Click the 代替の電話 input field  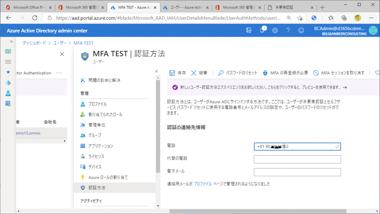tap(297, 159)
